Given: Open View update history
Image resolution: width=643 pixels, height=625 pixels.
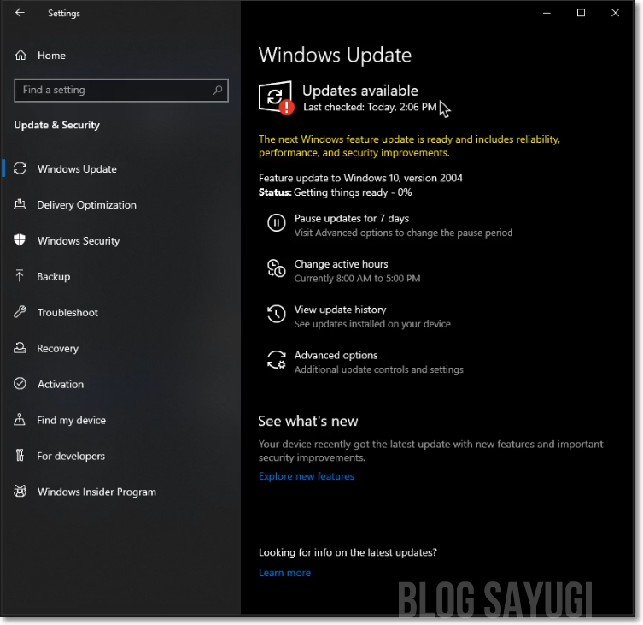Looking at the screenshot, I should (341, 310).
